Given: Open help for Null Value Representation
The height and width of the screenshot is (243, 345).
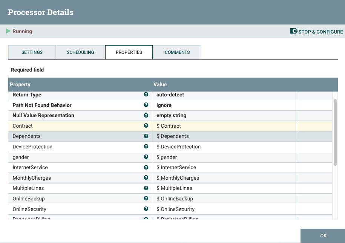Looking at the screenshot, I should point(146,115).
